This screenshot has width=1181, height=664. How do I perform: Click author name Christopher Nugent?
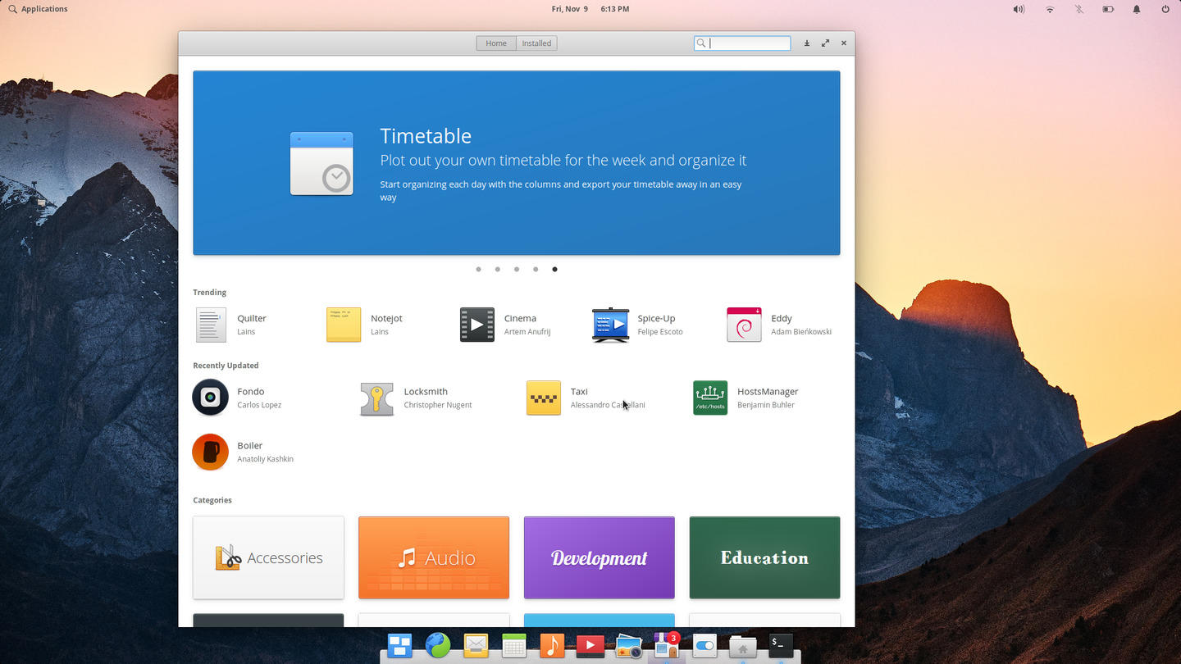coord(438,405)
